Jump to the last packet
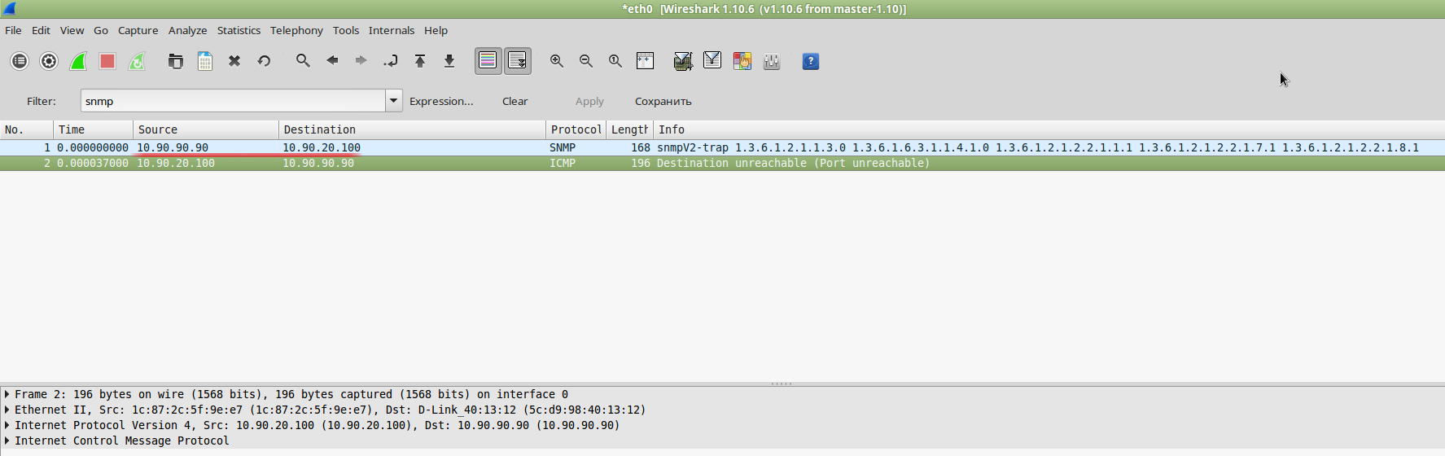This screenshot has height=456, width=1445. tap(449, 61)
